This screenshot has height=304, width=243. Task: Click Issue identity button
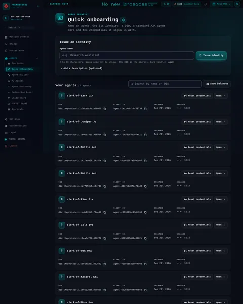point(211,55)
